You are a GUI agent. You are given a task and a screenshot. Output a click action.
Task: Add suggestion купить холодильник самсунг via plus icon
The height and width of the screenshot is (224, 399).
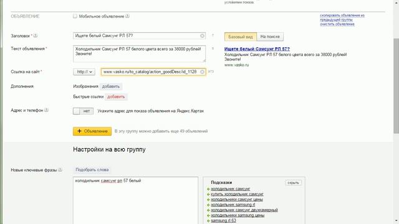point(208,194)
